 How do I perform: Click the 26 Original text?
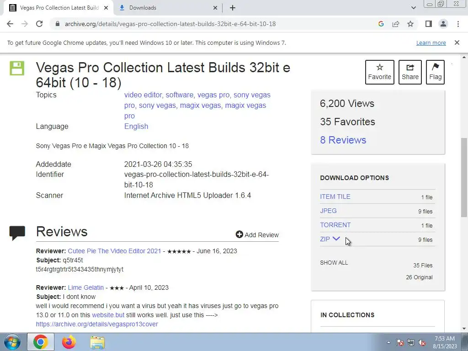point(419,277)
